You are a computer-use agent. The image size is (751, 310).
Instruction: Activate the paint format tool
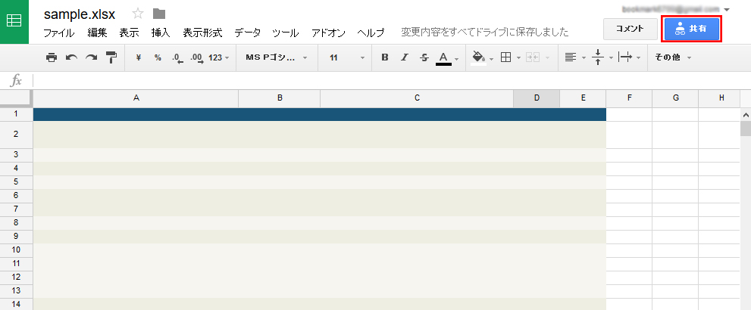111,57
